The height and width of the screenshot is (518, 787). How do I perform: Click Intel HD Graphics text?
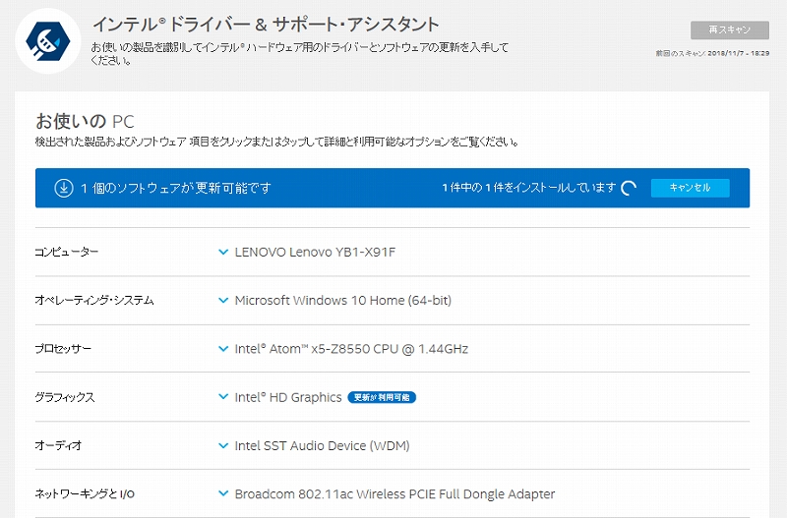288,397
